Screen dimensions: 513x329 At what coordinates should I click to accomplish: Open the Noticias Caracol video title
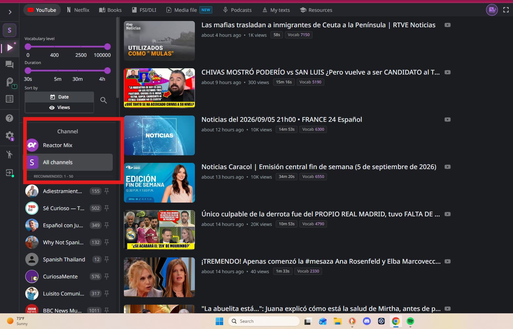(319, 167)
